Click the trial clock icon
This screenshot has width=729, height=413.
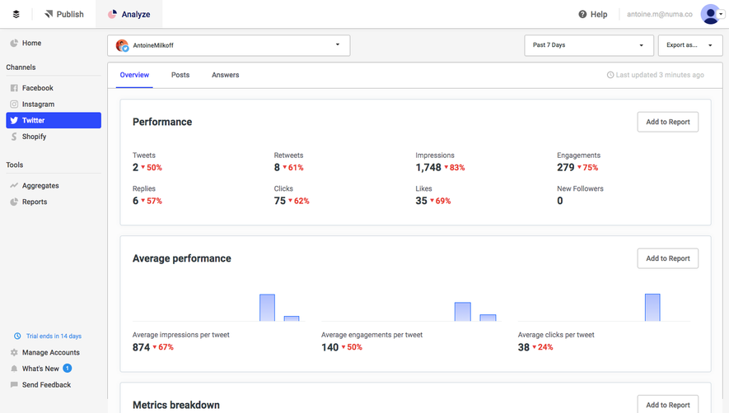(17, 336)
